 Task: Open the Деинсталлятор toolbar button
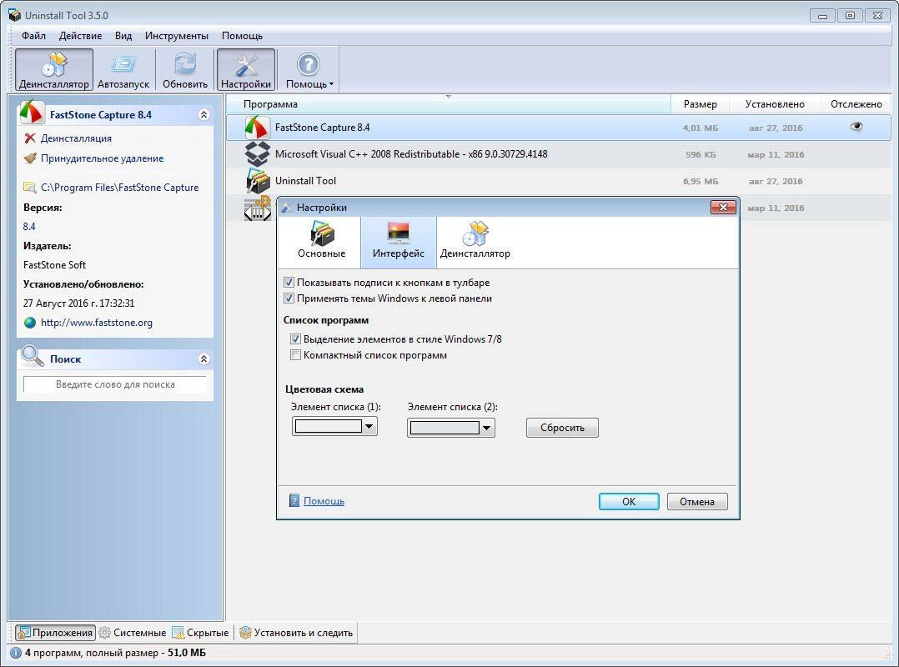[x=54, y=70]
